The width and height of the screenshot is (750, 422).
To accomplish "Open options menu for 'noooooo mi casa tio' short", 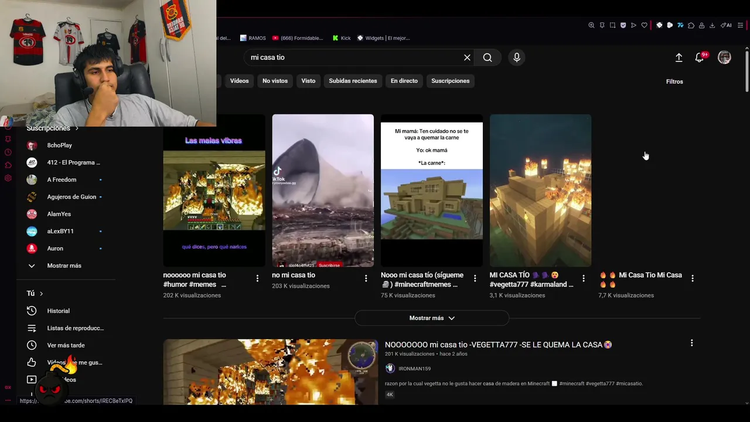I will [257, 278].
